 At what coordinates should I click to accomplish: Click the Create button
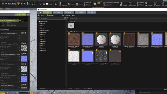pos(41,15)
